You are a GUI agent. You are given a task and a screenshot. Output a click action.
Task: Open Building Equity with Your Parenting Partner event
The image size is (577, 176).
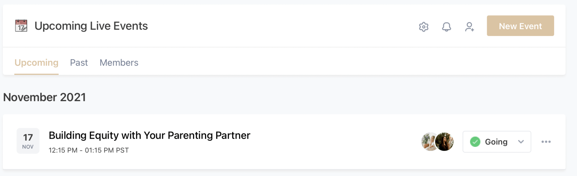point(149,135)
